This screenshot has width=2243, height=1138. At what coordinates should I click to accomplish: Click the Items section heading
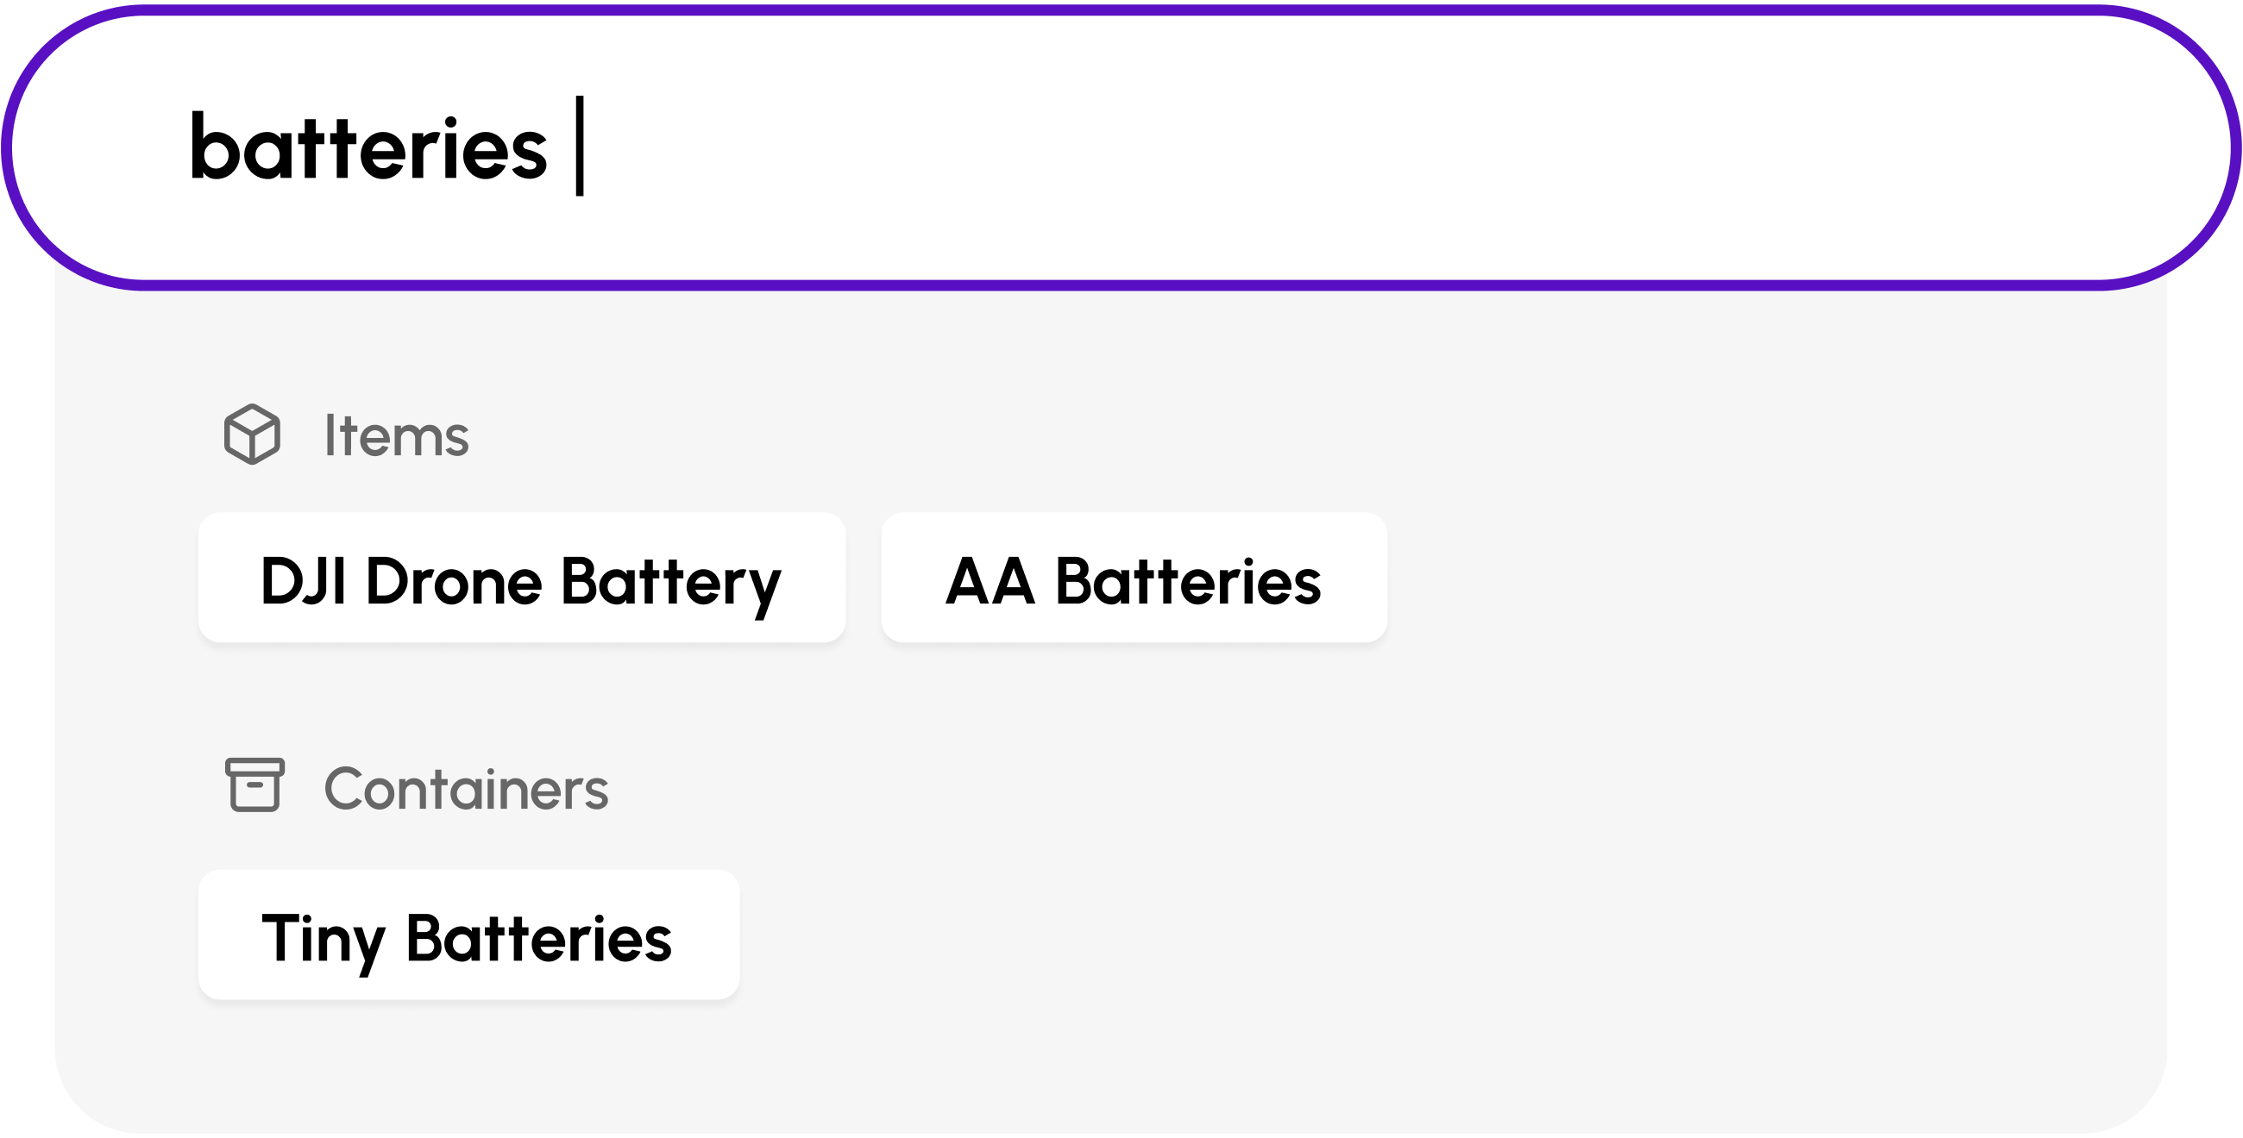pyautogui.click(x=396, y=435)
